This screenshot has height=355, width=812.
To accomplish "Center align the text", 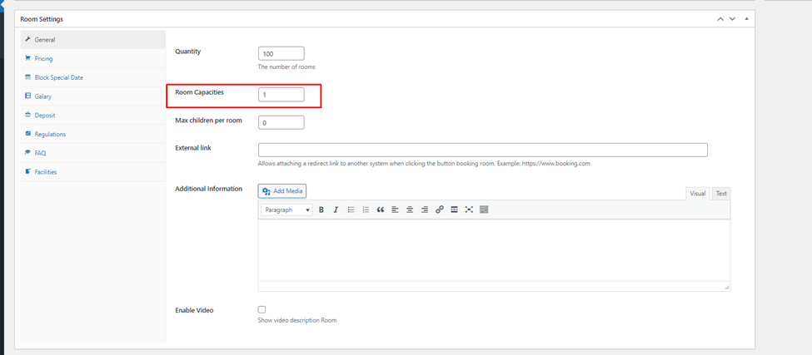I will pyautogui.click(x=410, y=210).
